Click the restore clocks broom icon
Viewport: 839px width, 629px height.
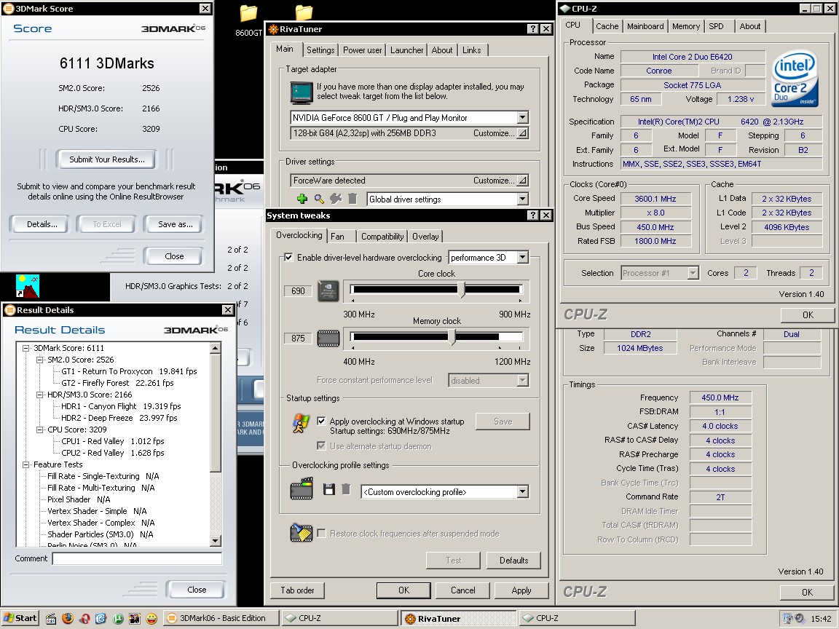point(302,532)
